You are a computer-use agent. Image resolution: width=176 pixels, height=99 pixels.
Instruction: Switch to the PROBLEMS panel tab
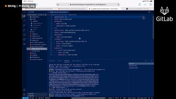point(52,61)
